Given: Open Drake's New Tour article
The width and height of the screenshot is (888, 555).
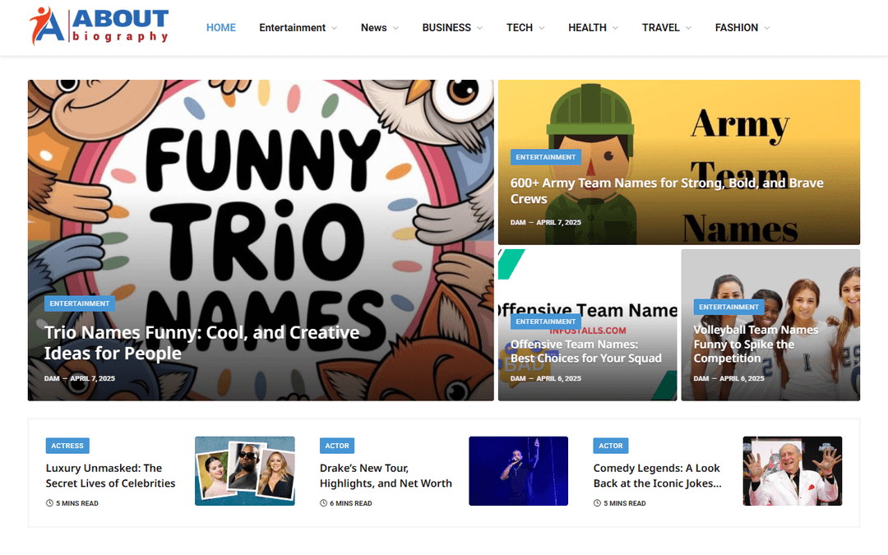Looking at the screenshot, I should (386, 476).
